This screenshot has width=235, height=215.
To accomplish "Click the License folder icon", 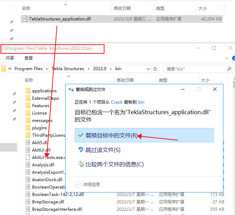I will click(28, 113).
